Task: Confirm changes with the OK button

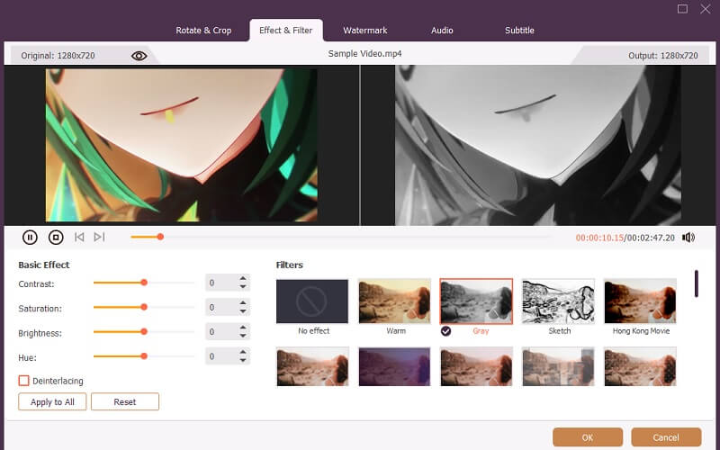Action: click(x=588, y=437)
